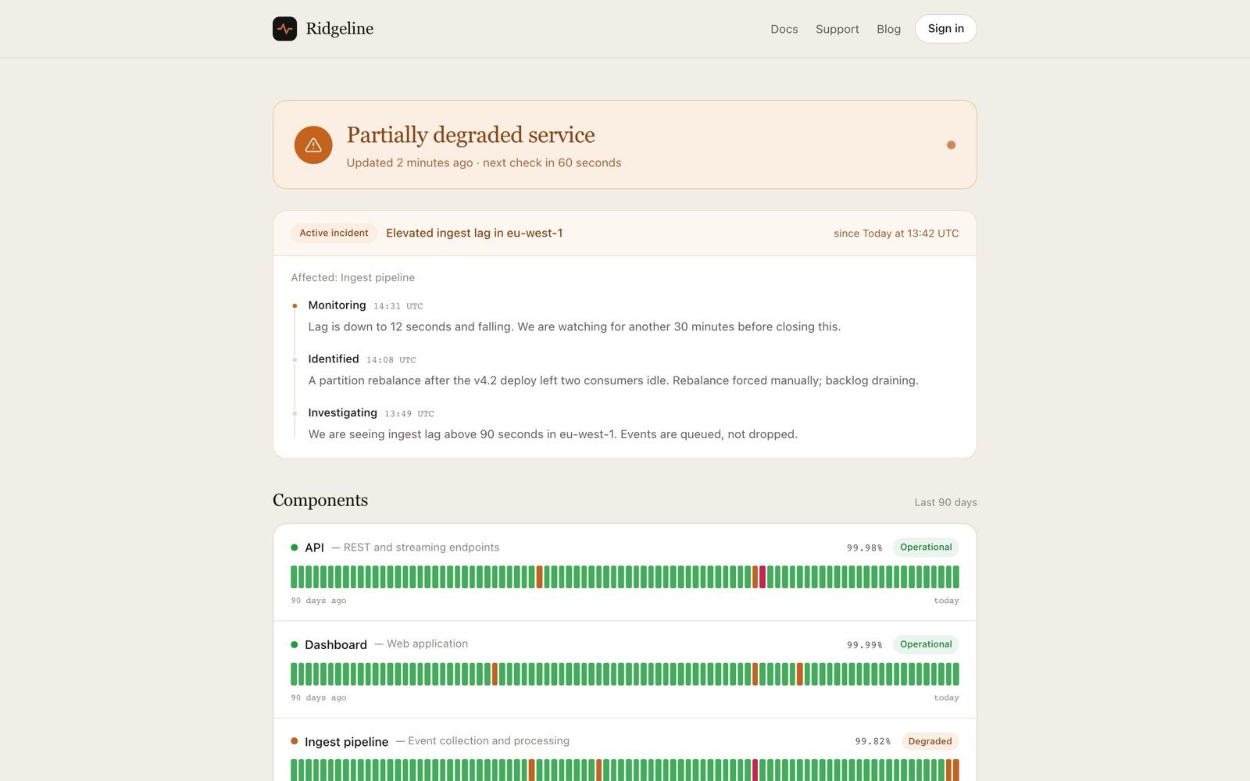
Task: Open the Docs menu item
Action: click(x=784, y=29)
